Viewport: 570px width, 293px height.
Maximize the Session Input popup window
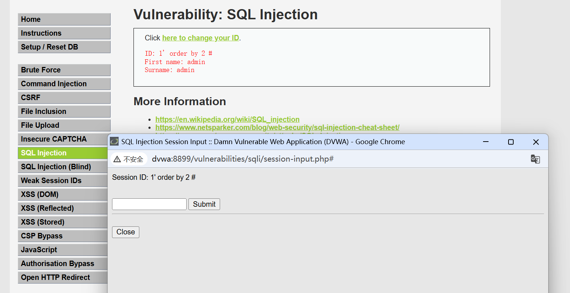pos(511,142)
